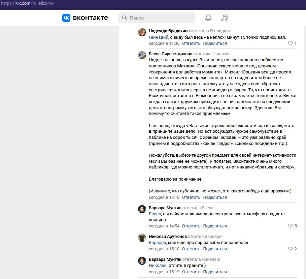Open Елена Сиразетдинова's avatar

tap(142, 55)
